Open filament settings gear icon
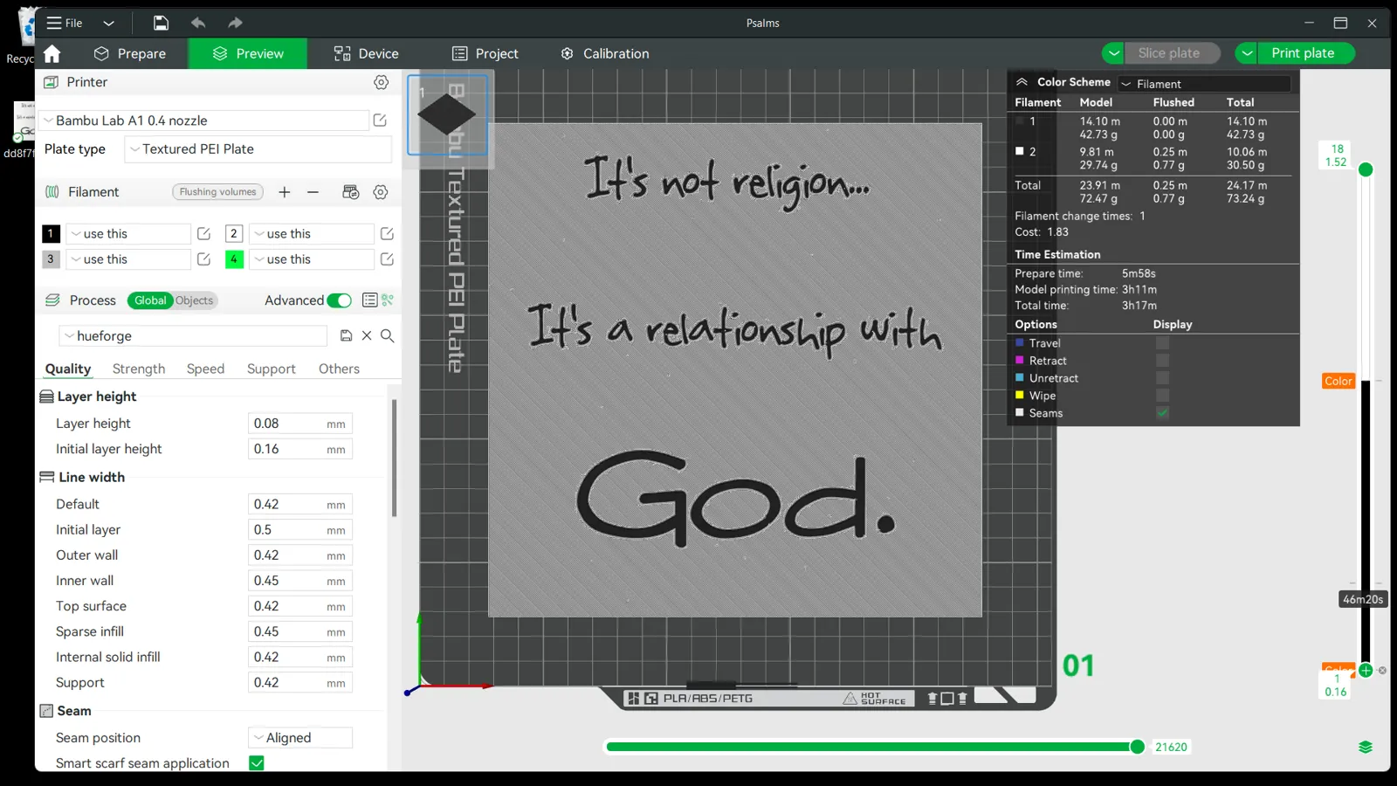 (381, 192)
